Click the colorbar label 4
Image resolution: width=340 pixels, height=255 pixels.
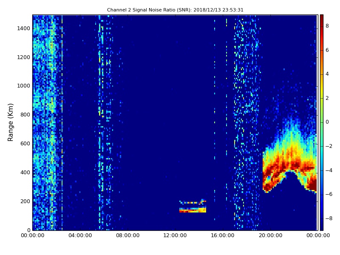click(x=327, y=74)
